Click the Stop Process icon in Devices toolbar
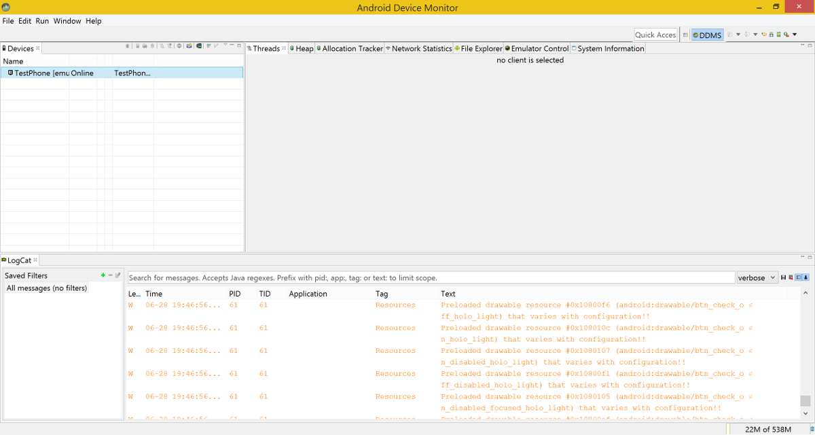 pos(179,46)
